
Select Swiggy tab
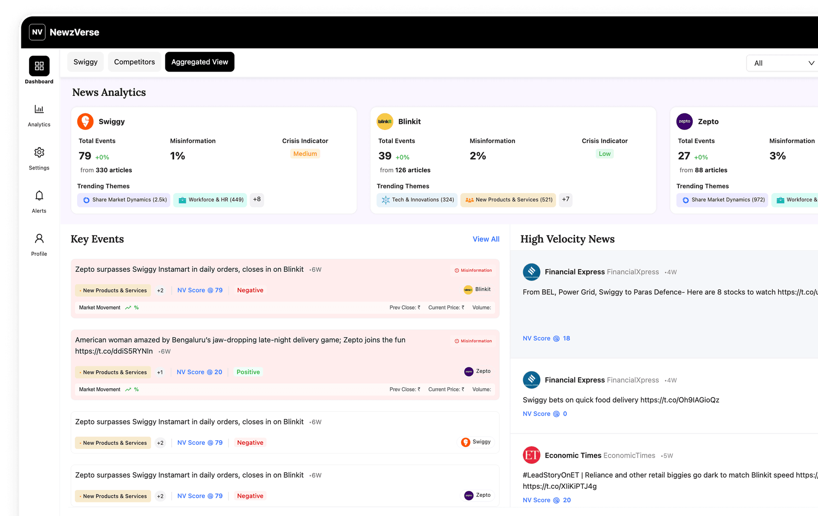point(85,62)
